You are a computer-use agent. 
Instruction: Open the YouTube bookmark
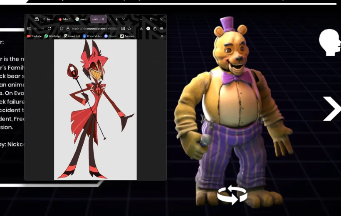(35, 36)
